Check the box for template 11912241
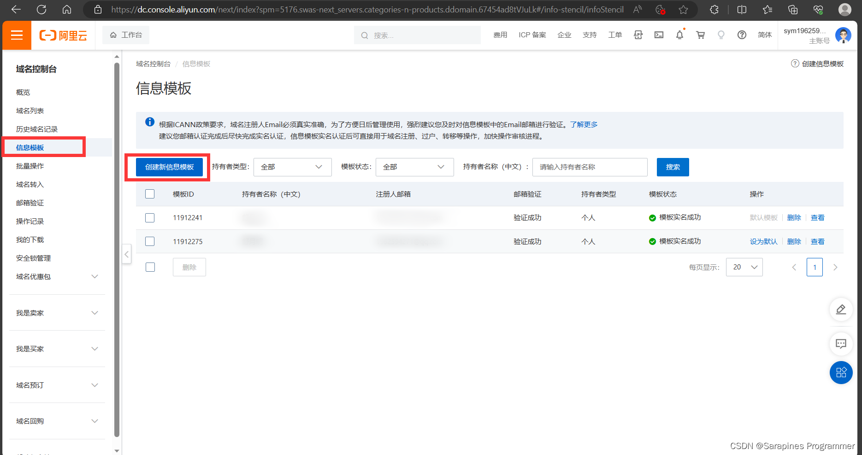 click(150, 218)
